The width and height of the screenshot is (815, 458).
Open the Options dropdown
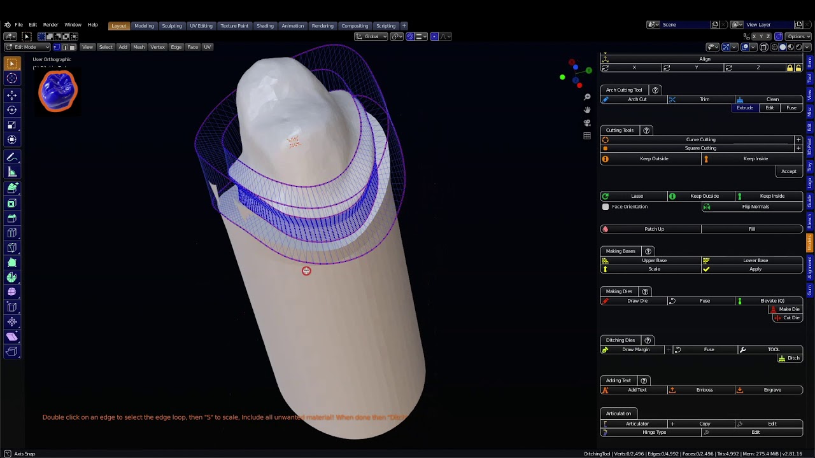tap(798, 36)
